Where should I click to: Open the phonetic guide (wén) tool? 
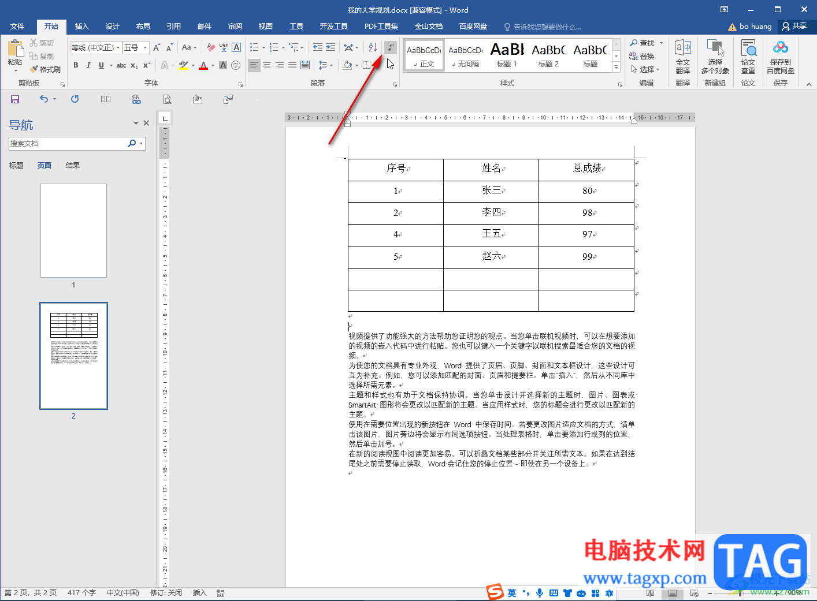[224, 48]
